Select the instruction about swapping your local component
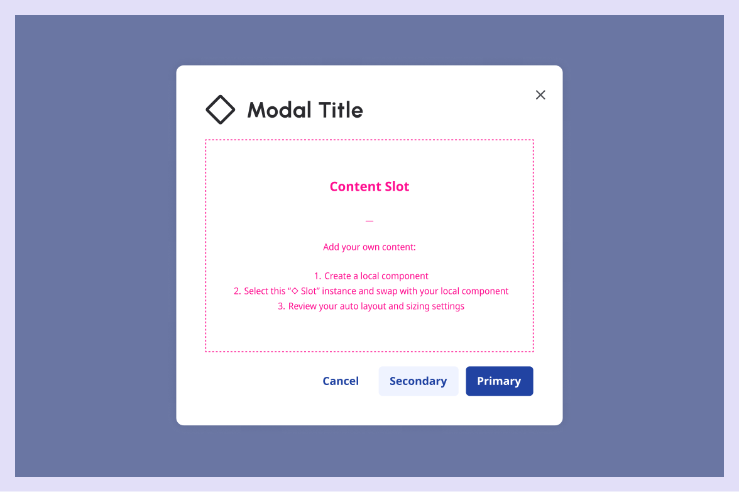The image size is (739, 492). [369, 291]
